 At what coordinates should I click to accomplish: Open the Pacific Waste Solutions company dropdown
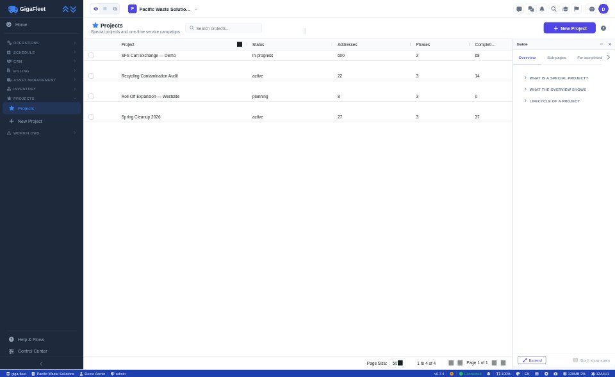pos(163,9)
